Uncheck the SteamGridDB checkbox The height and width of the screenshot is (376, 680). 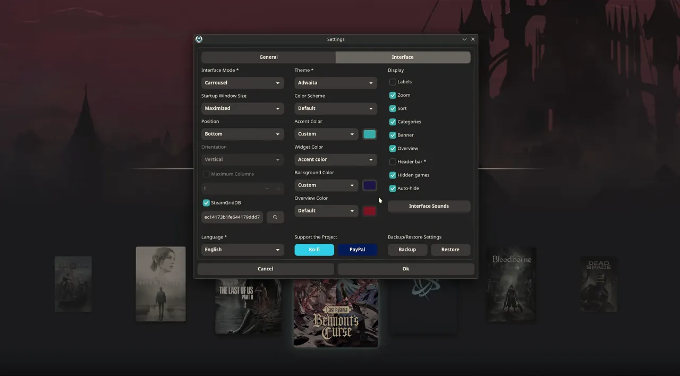point(206,203)
